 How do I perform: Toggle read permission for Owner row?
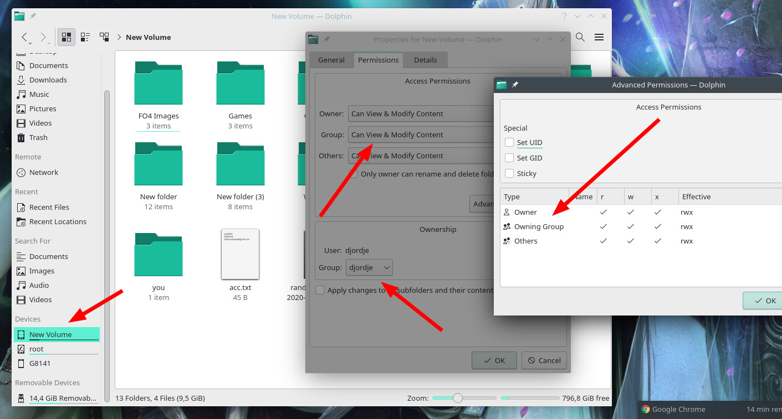[604, 212]
